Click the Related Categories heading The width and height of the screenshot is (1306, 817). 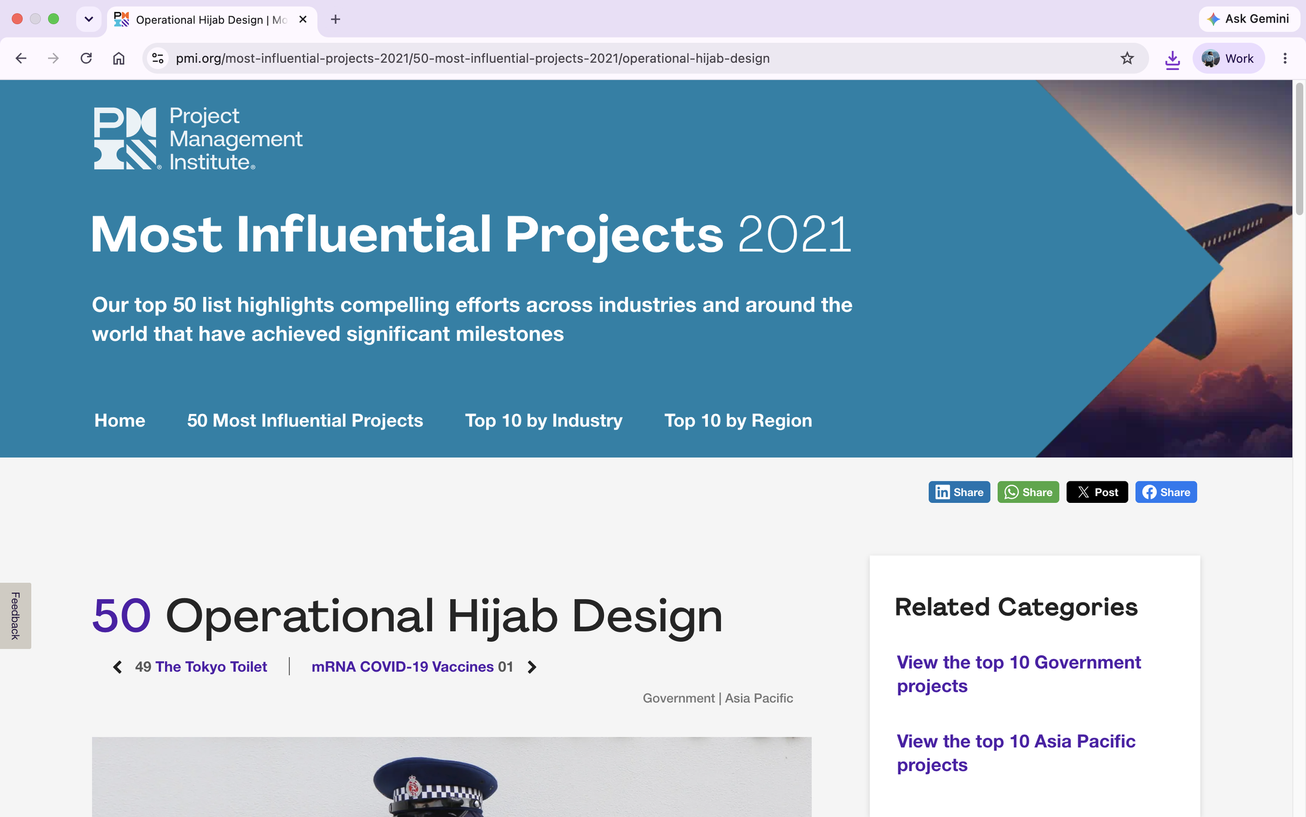tap(1016, 607)
